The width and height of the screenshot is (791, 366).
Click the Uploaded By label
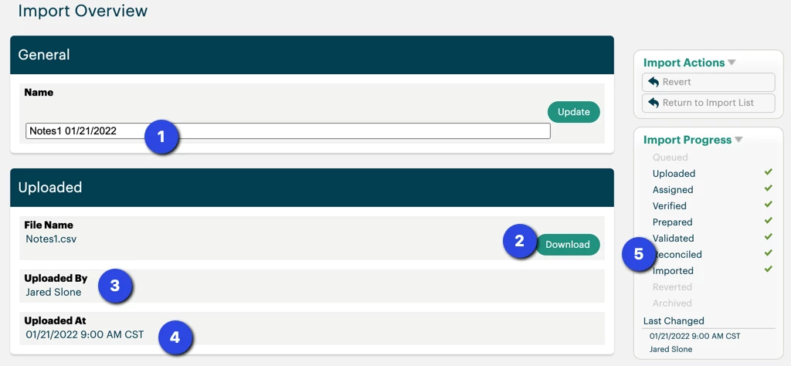coord(56,278)
